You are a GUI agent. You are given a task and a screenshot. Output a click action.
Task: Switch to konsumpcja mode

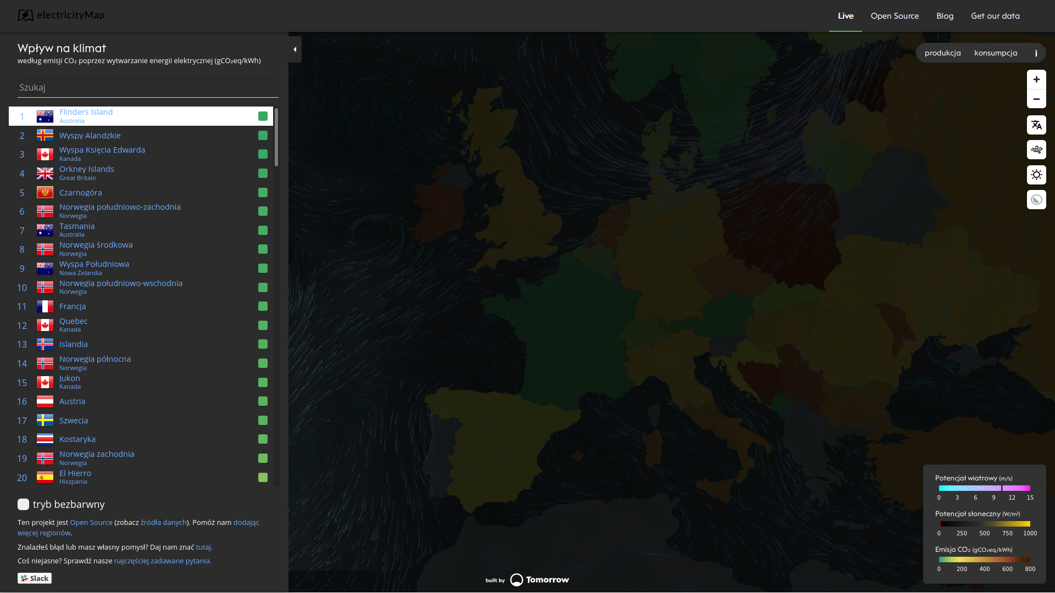click(x=996, y=53)
